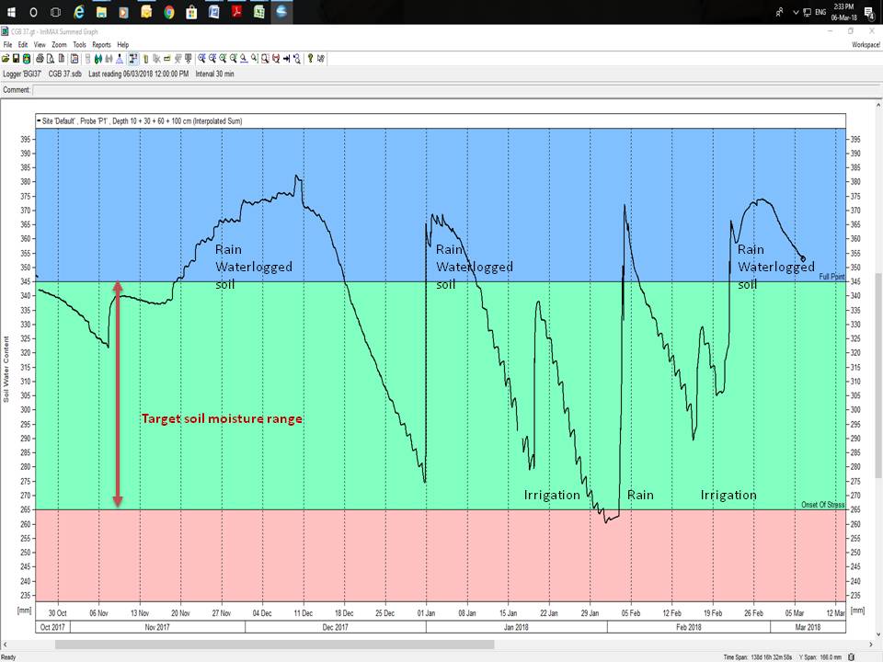Open the PDF reader from the taskbar
This screenshot has height=662, width=883.
click(x=235, y=13)
